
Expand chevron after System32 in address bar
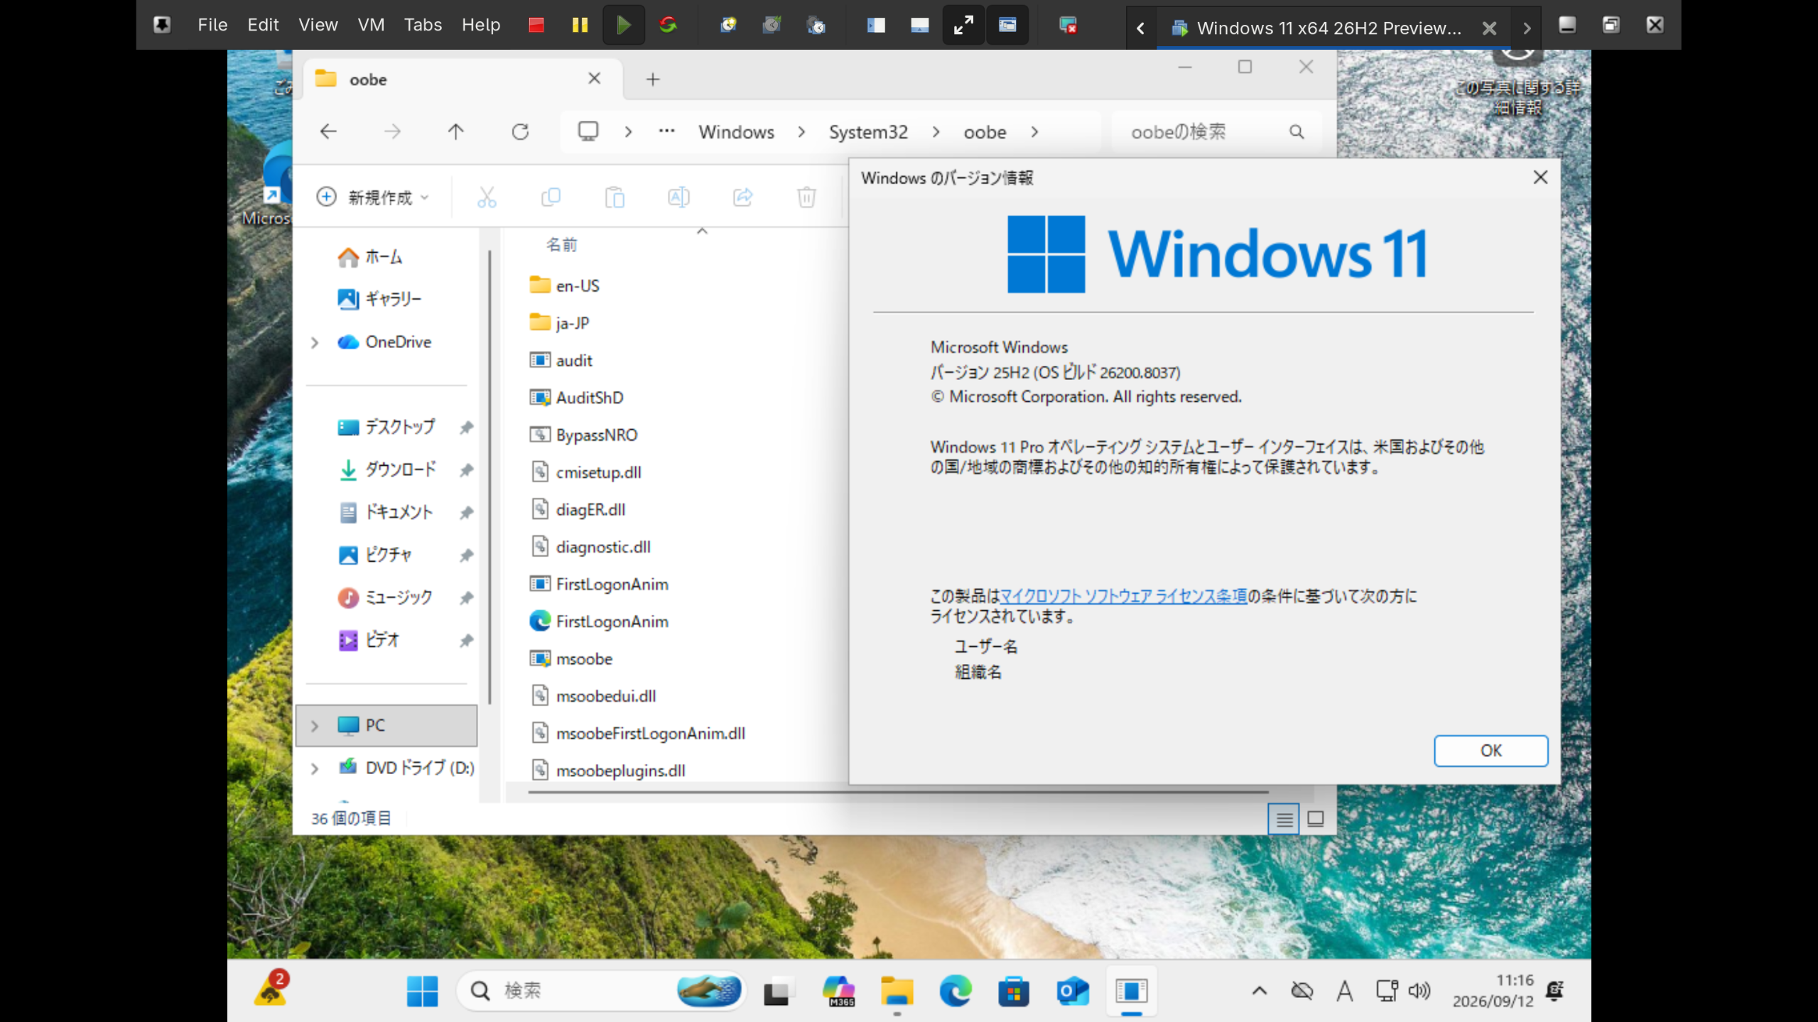tap(936, 131)
